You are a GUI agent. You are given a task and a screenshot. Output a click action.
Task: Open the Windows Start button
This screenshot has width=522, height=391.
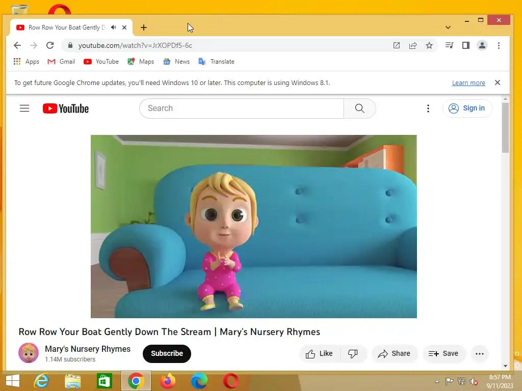(x=13, y=381)
